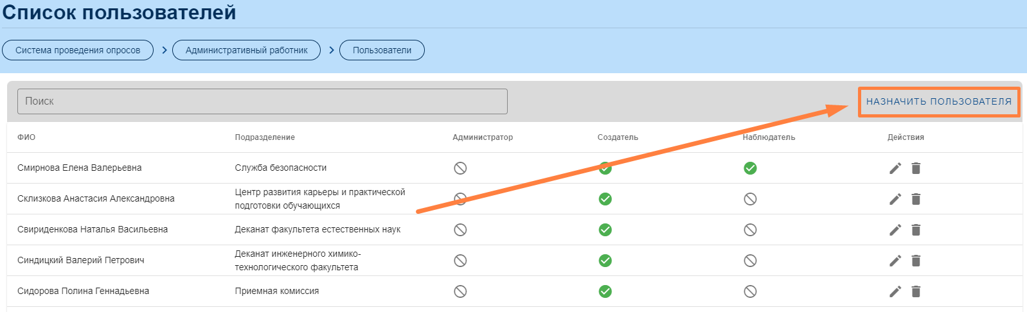Viewport: 1027px width, 312px height.
Task: Trash the Синдицкий Валерий Петрович entry
Action: click(916, 261)
